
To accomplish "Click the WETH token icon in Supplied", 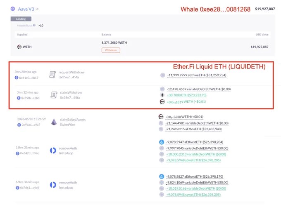I will [x=19, y=47].
